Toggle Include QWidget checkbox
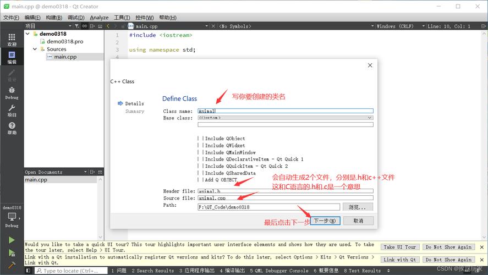The height and width of the screenshot is (275, 488). click(x=201, y=145)
